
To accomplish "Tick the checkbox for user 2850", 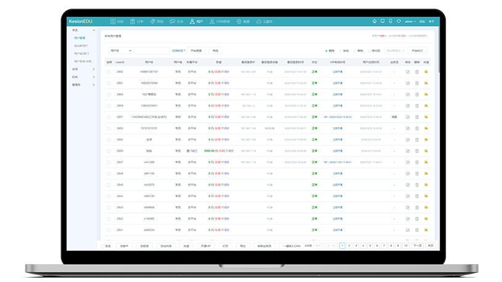I will [x=109, y=151].
